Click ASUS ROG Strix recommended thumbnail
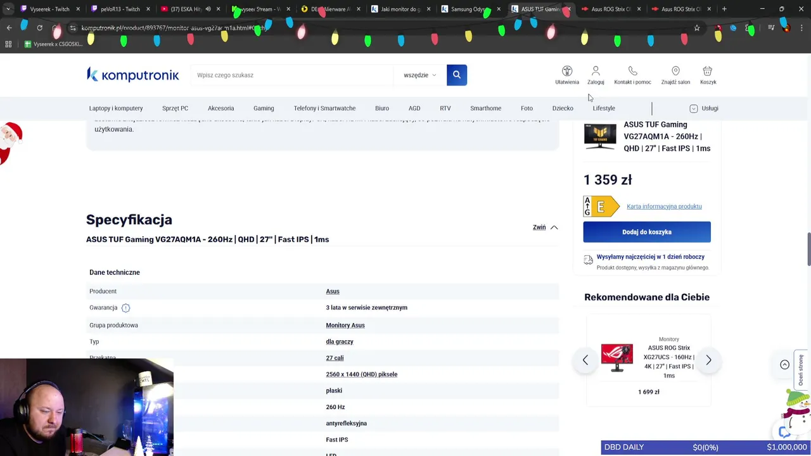Image resolution: width=811 pixels, height=456 pixels. (616, 358)
